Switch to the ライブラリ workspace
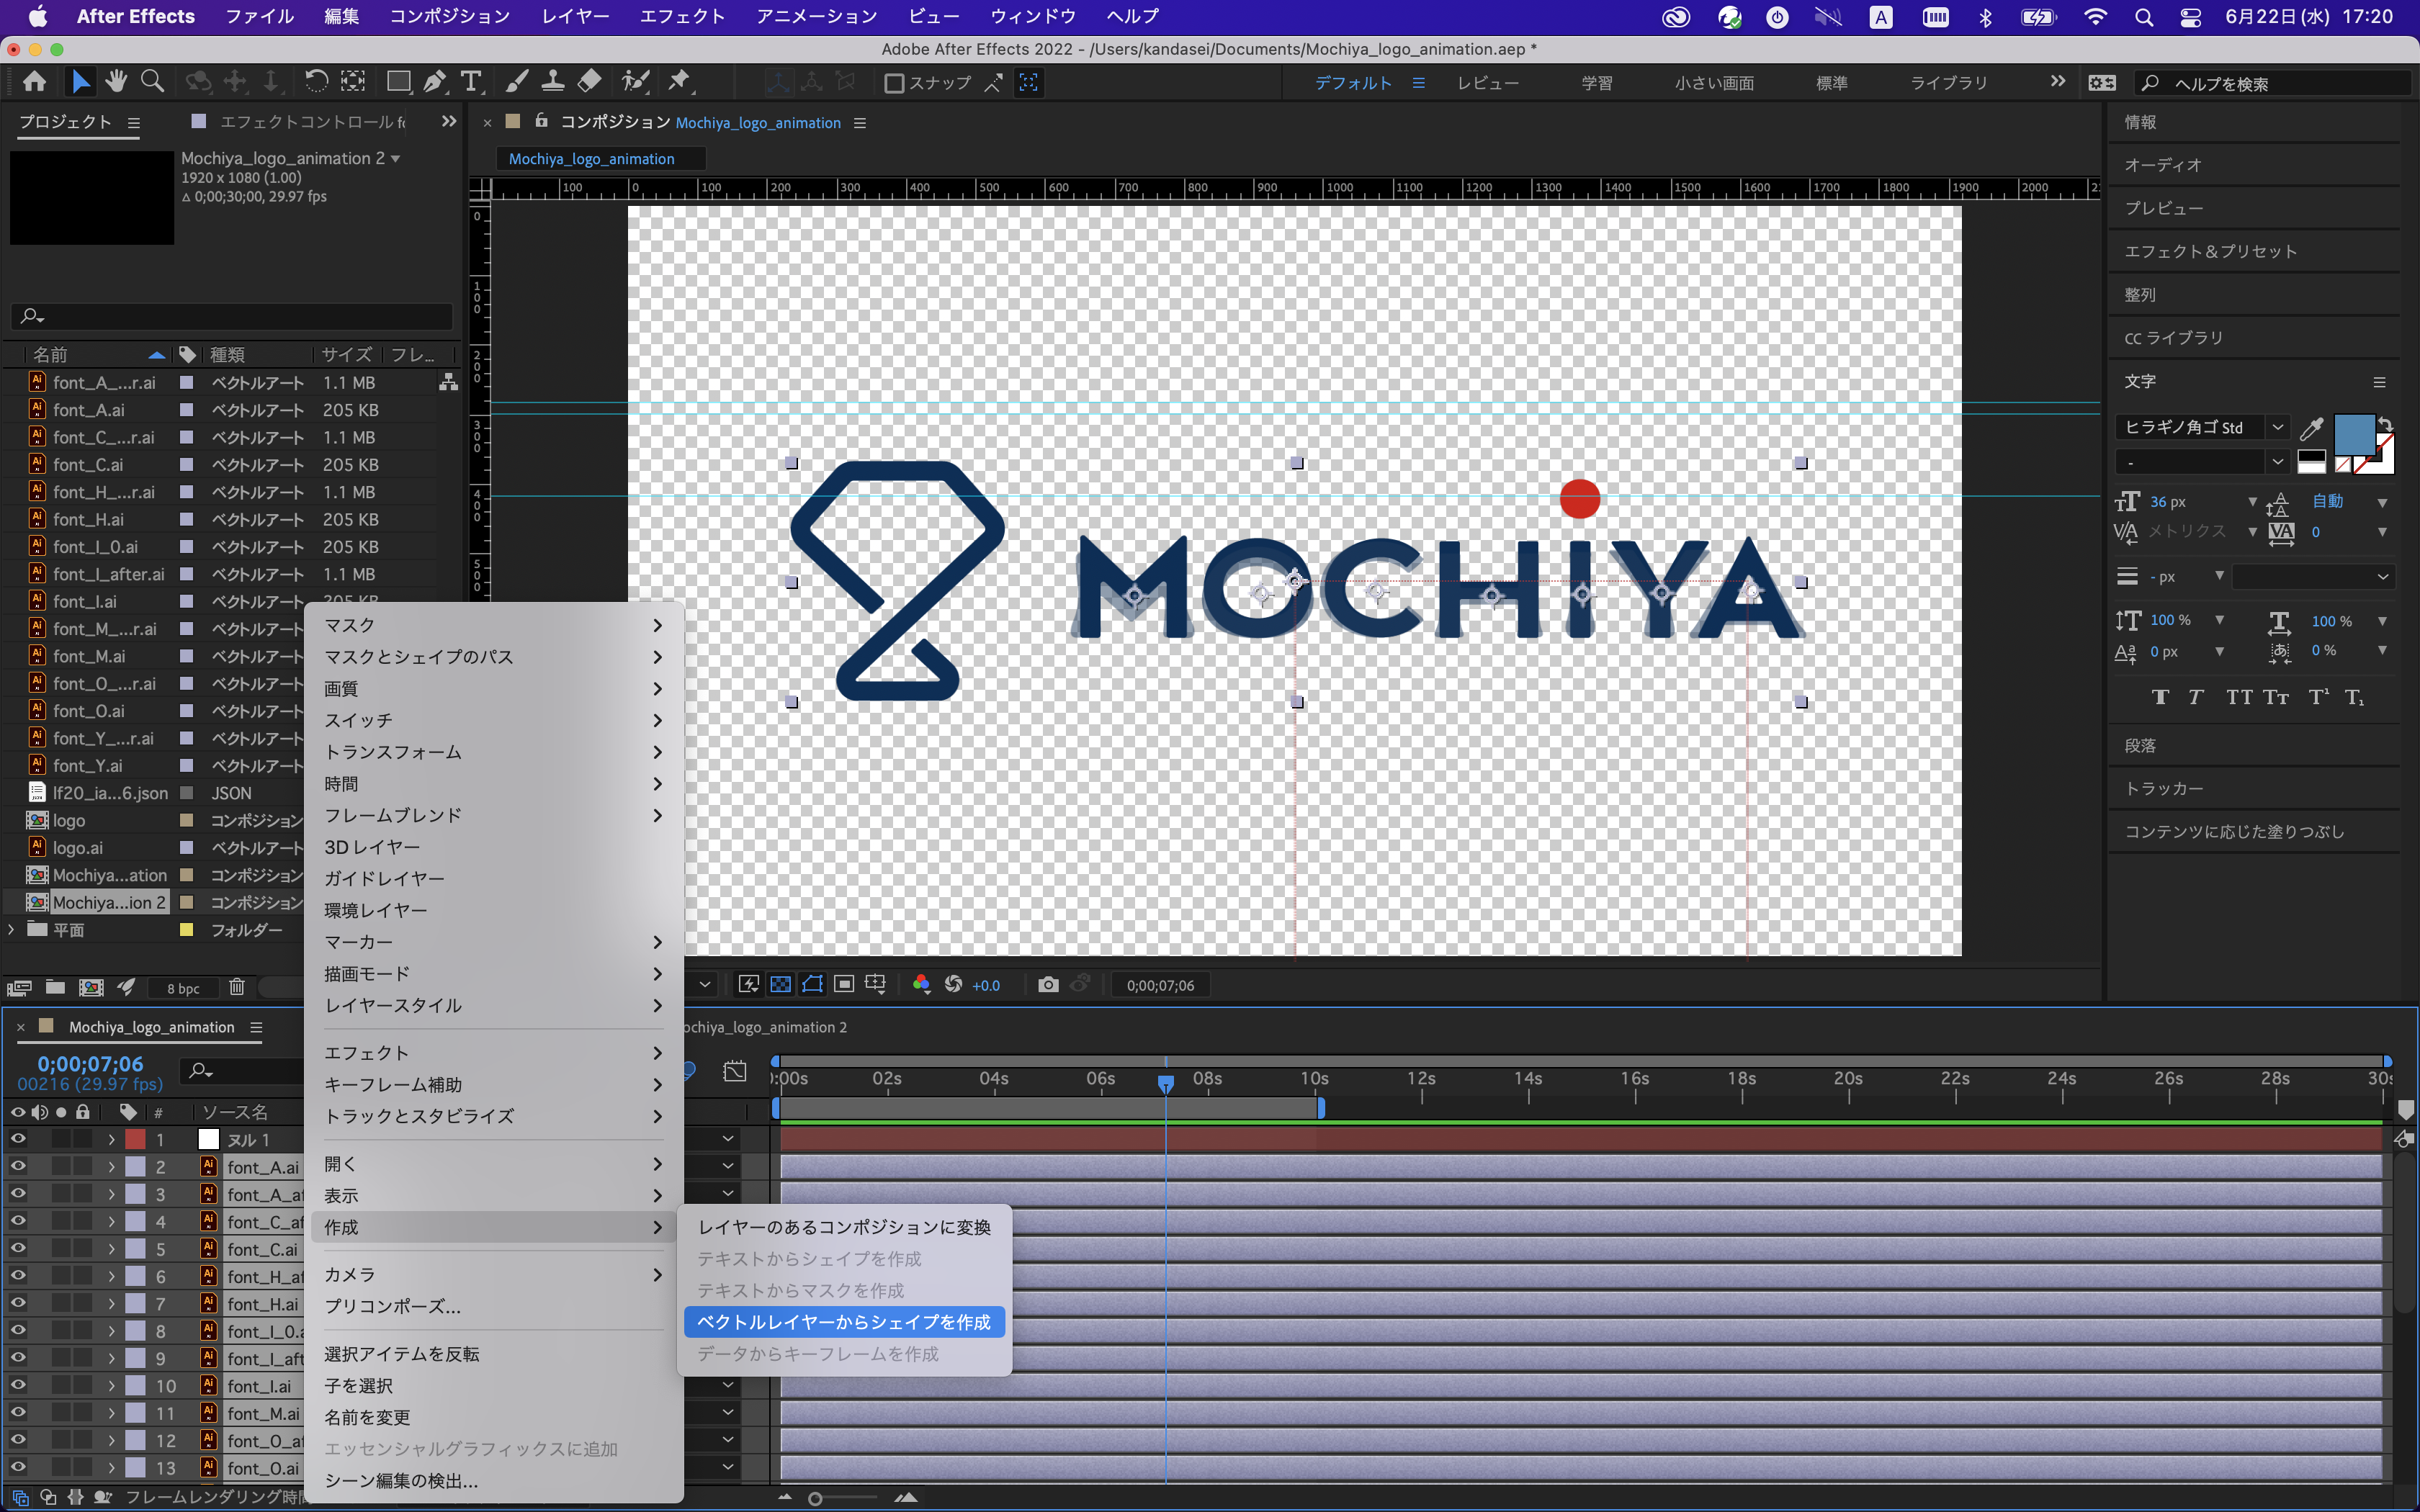 coord(1949,83)
